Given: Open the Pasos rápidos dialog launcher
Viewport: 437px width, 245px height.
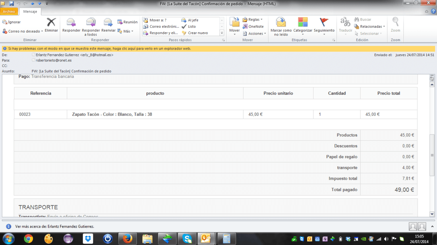Looking at the screenshot, I should click(223, 40).
